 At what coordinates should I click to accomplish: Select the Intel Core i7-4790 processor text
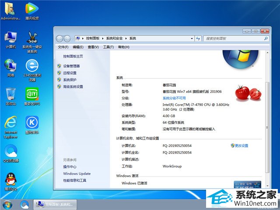196,107
